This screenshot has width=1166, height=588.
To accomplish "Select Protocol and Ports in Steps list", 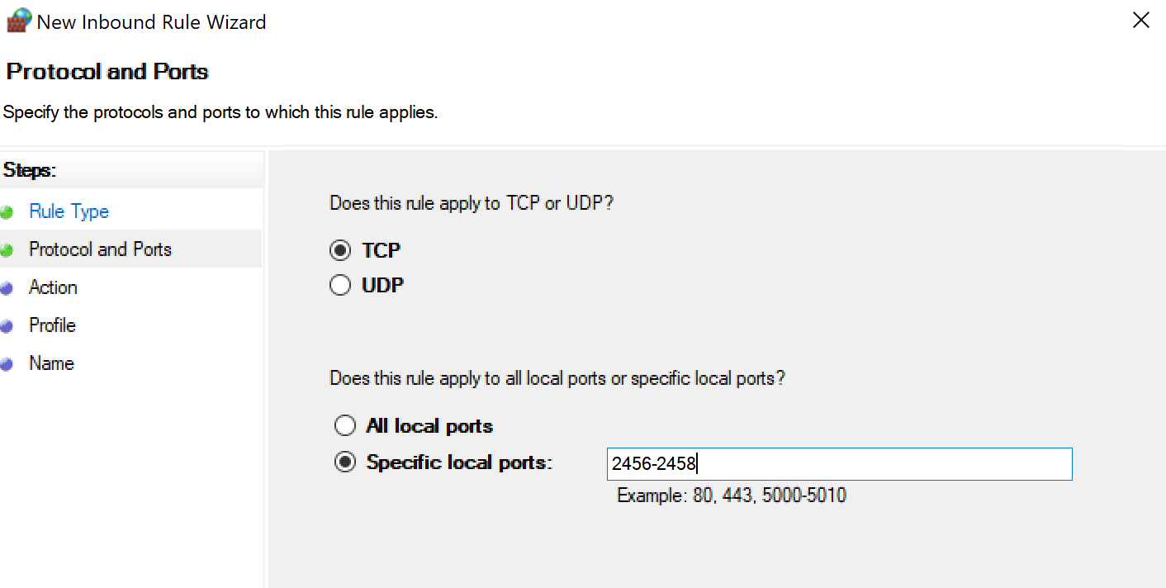I will (x=100, y=249).
